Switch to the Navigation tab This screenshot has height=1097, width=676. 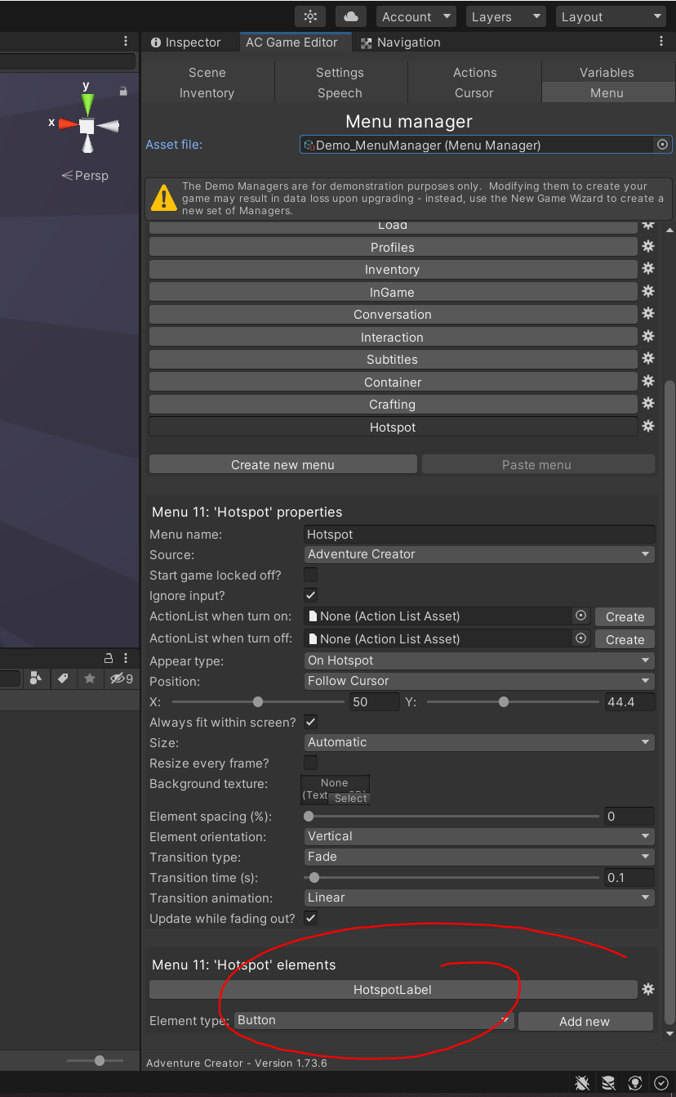[400, 43]
